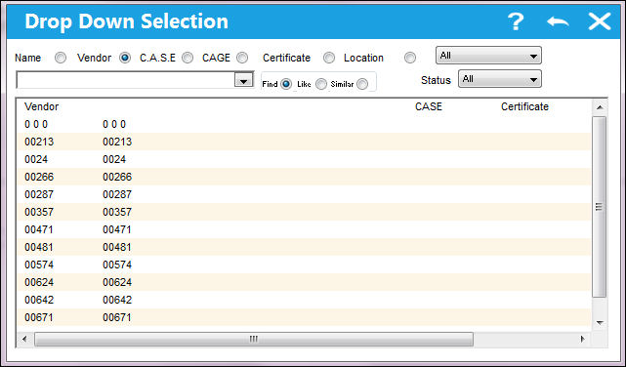Click the horizontal scrollbar right arrow
The width and height of the screenshot is (626, 367).
(583, 339)
